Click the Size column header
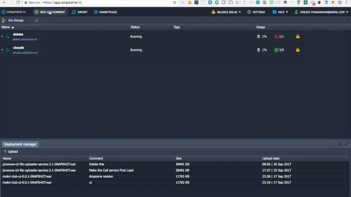This screenshot has height=197, width=351. point(179,158)
